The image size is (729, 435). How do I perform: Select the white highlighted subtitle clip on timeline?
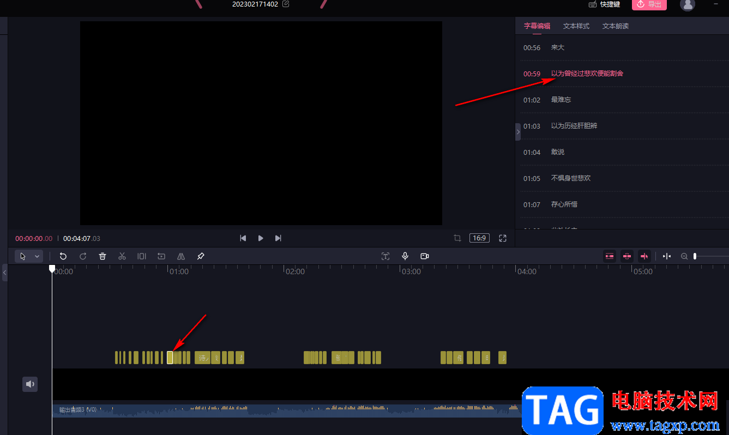point(170,358)
